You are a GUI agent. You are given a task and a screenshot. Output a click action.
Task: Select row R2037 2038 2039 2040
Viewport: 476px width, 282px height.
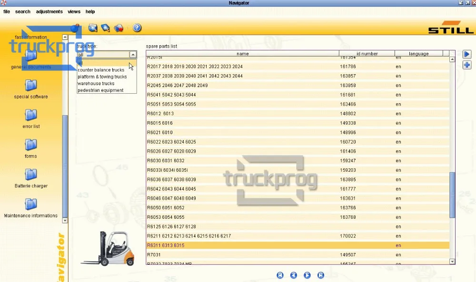point(298,76)
